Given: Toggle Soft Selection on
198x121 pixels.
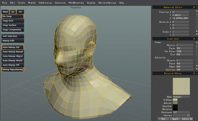Looking at the screenshot, I should 13,36.
